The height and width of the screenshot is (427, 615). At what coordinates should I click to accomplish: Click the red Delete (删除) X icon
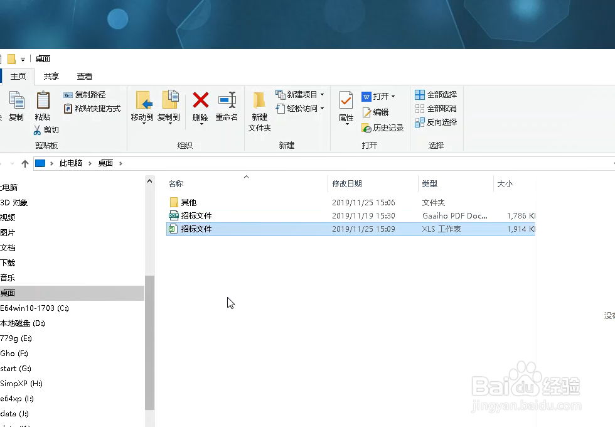200,100
